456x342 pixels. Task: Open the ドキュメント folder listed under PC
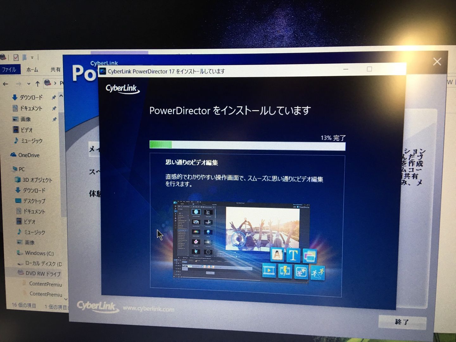point(31,211)
